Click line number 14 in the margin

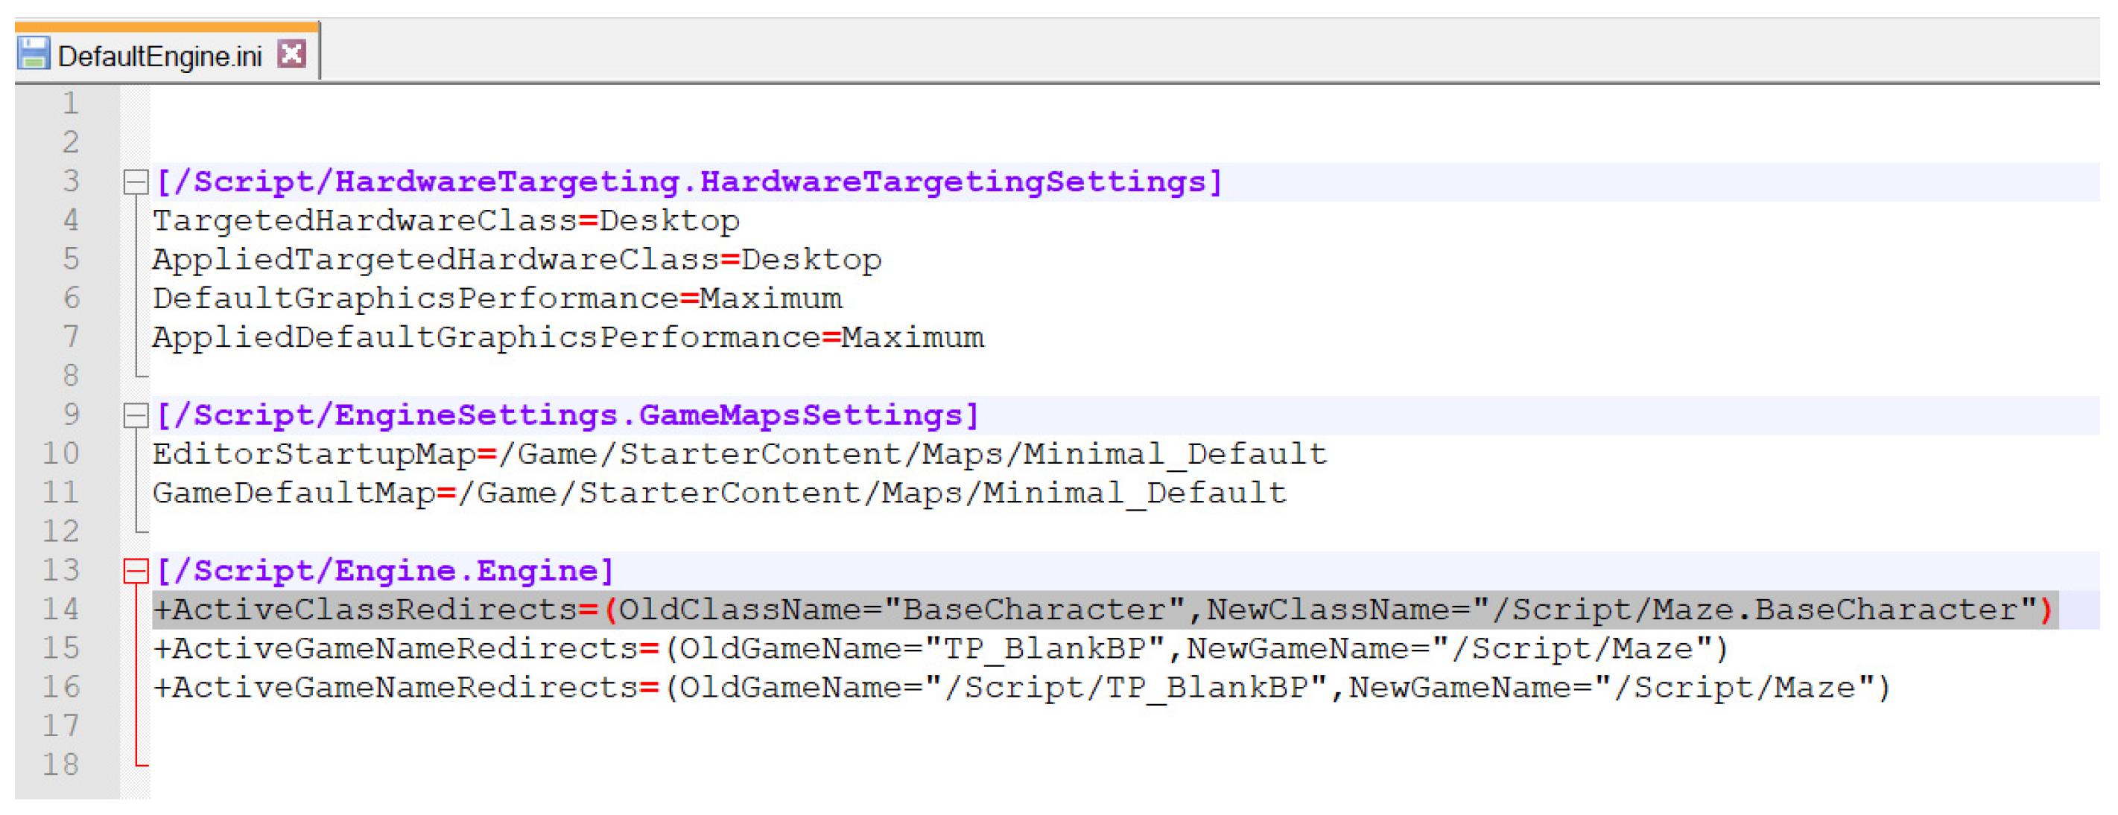click(62, 609)
